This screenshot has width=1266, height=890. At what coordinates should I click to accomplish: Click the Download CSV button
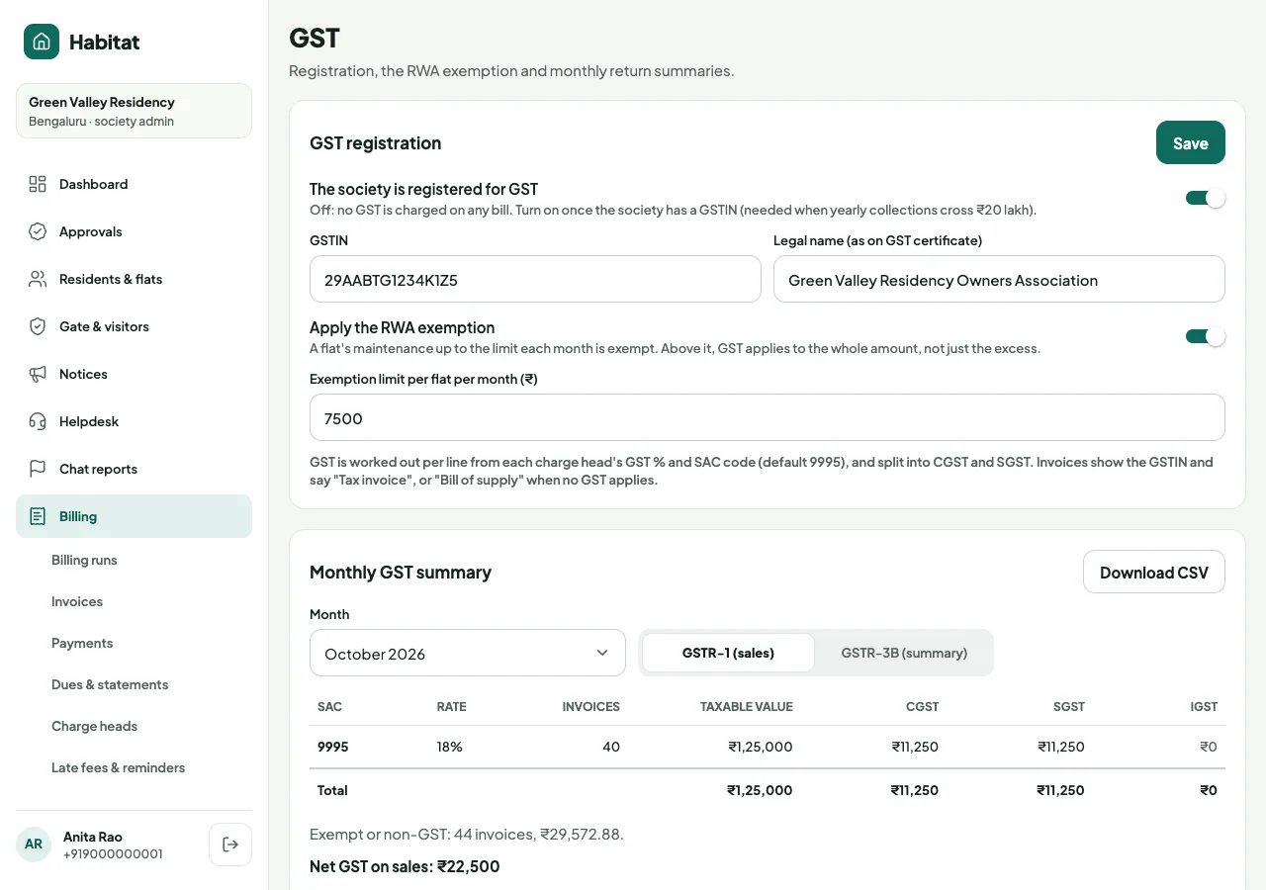(x=1154, y=572)
